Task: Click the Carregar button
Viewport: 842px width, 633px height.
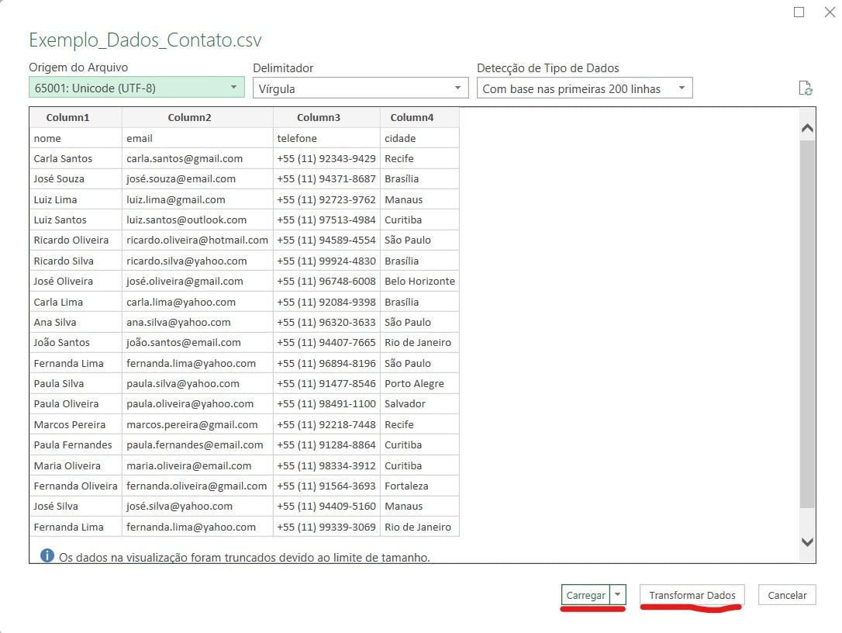Action: 586,595
